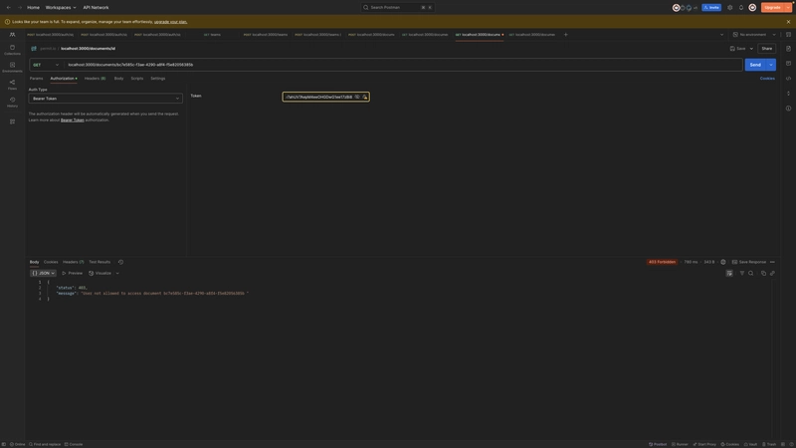
Task: Open a new request tab with plus
Action: coord(565,35)
